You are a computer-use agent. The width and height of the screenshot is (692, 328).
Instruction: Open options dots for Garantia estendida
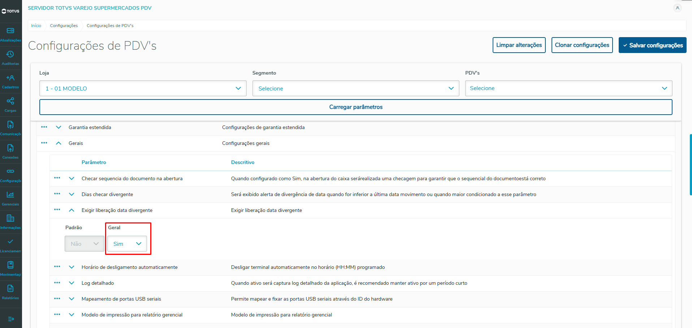pos(44,127)
